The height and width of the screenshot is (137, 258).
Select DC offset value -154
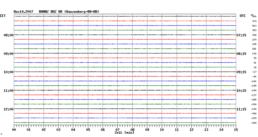254,91
